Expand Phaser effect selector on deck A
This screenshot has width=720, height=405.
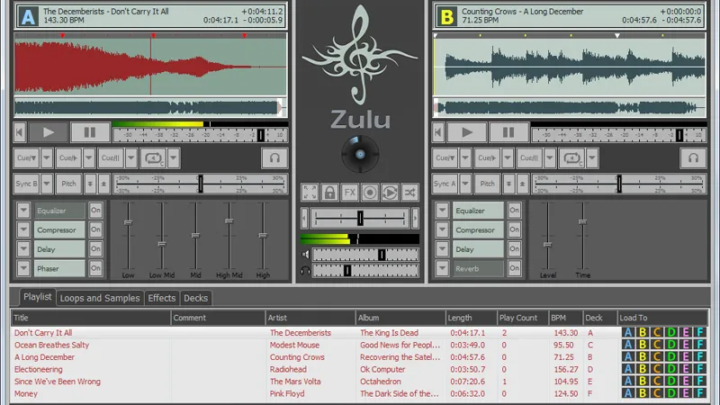pyautogui.click(x=23, y=268)
